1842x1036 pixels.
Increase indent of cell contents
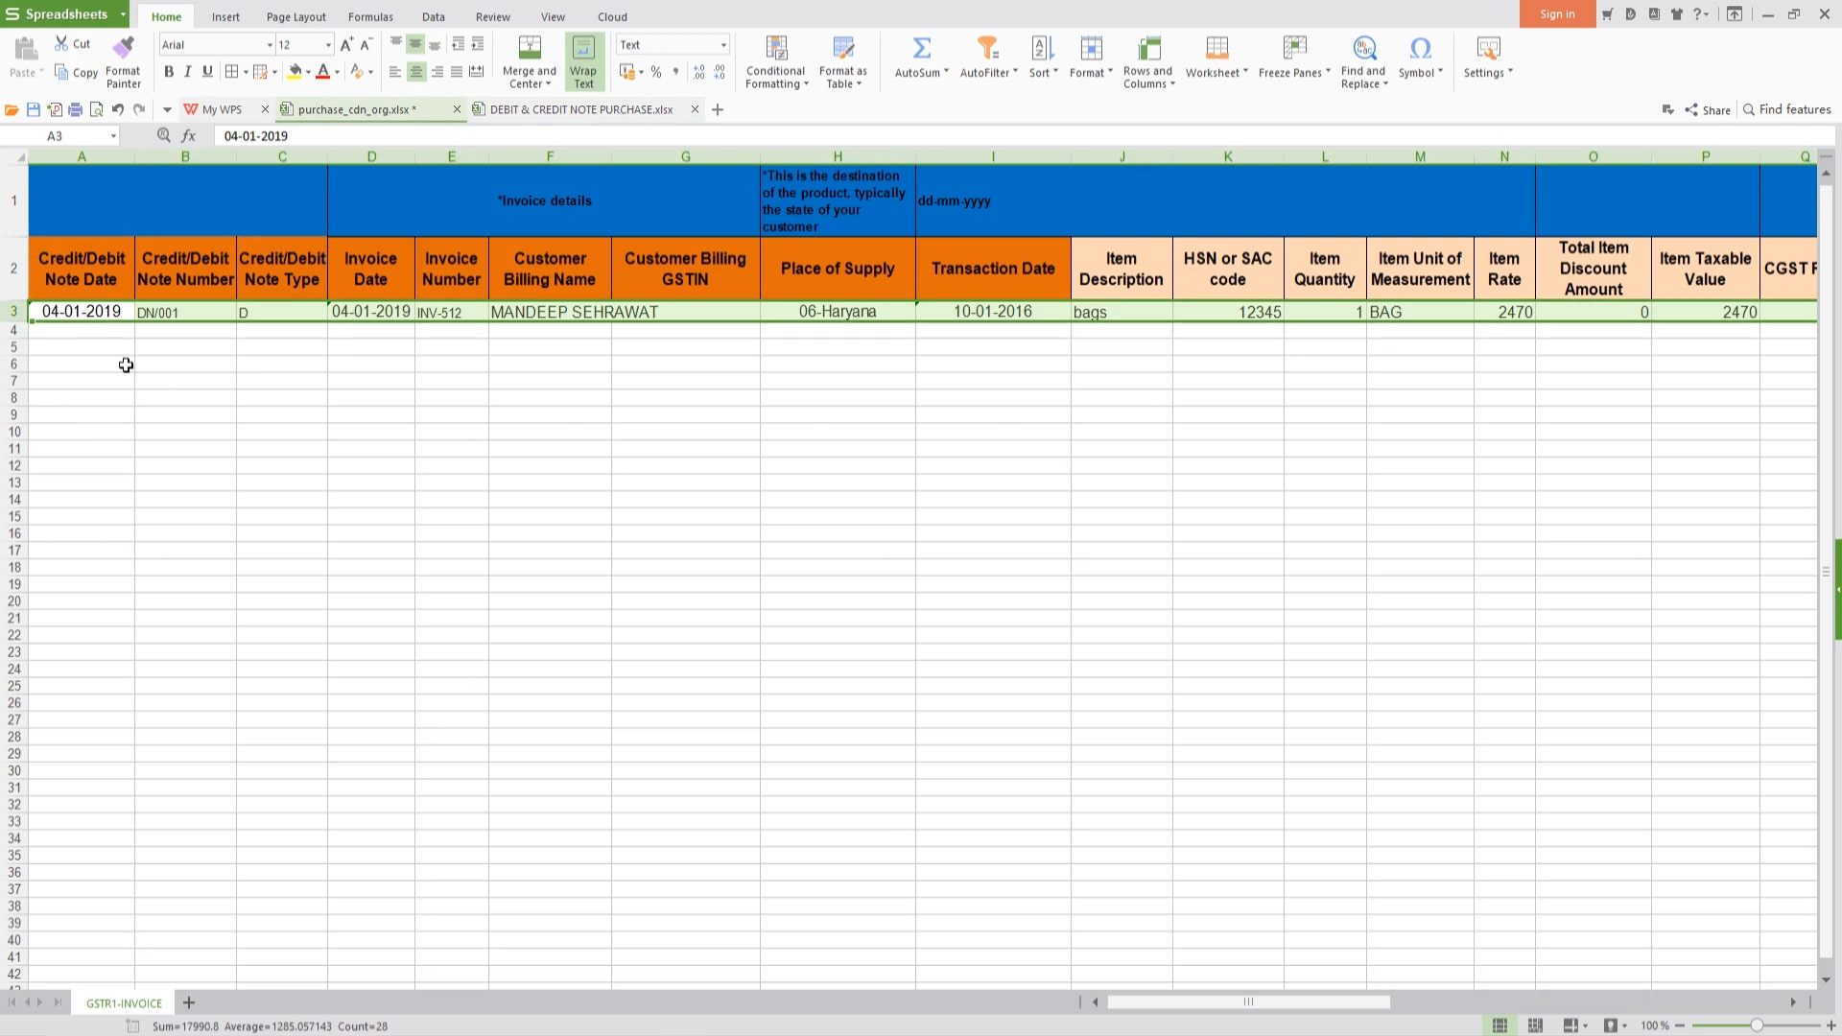click(478, 44)
